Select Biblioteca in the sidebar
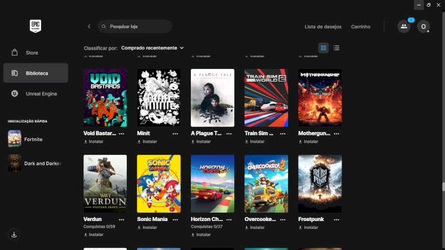This screenshot has width=445, height=250. pos(36,73)
